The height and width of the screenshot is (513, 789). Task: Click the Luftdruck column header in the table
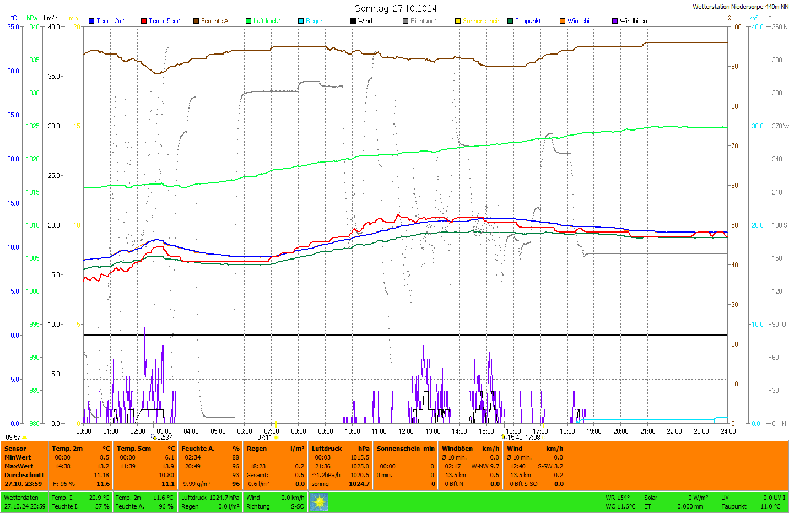(327, 449)
